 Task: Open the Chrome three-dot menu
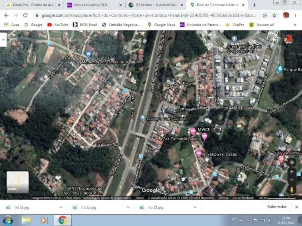click(x=296, y=15)
